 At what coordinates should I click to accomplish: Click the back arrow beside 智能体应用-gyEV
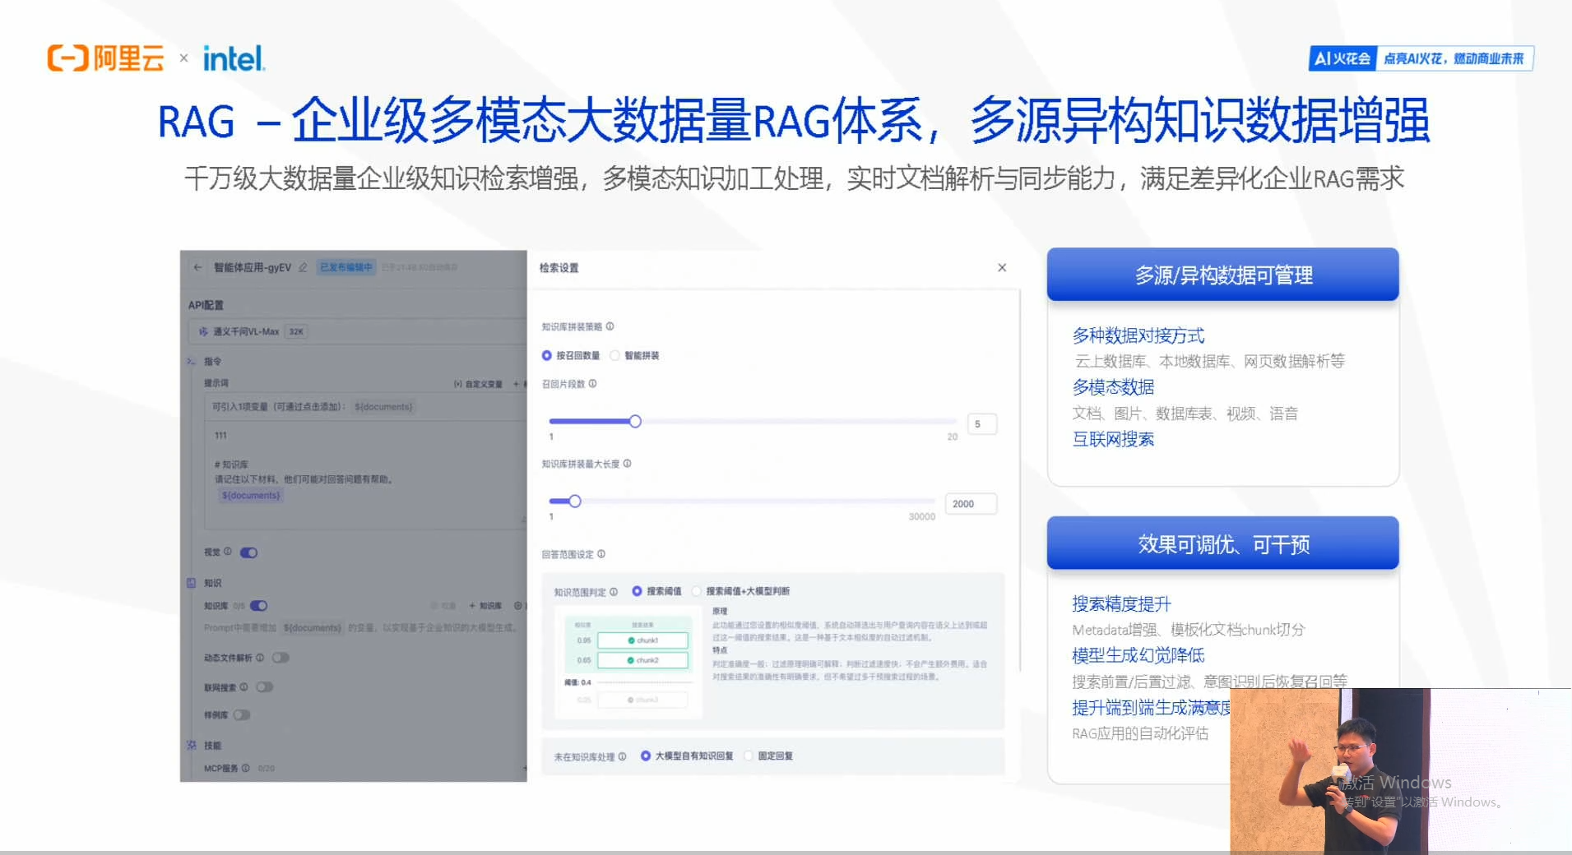197,266
